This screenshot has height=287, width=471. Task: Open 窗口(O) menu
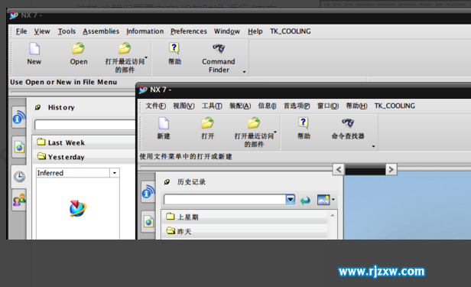point(328,106)
